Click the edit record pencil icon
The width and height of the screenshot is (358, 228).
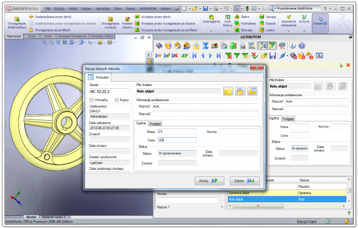167,55
